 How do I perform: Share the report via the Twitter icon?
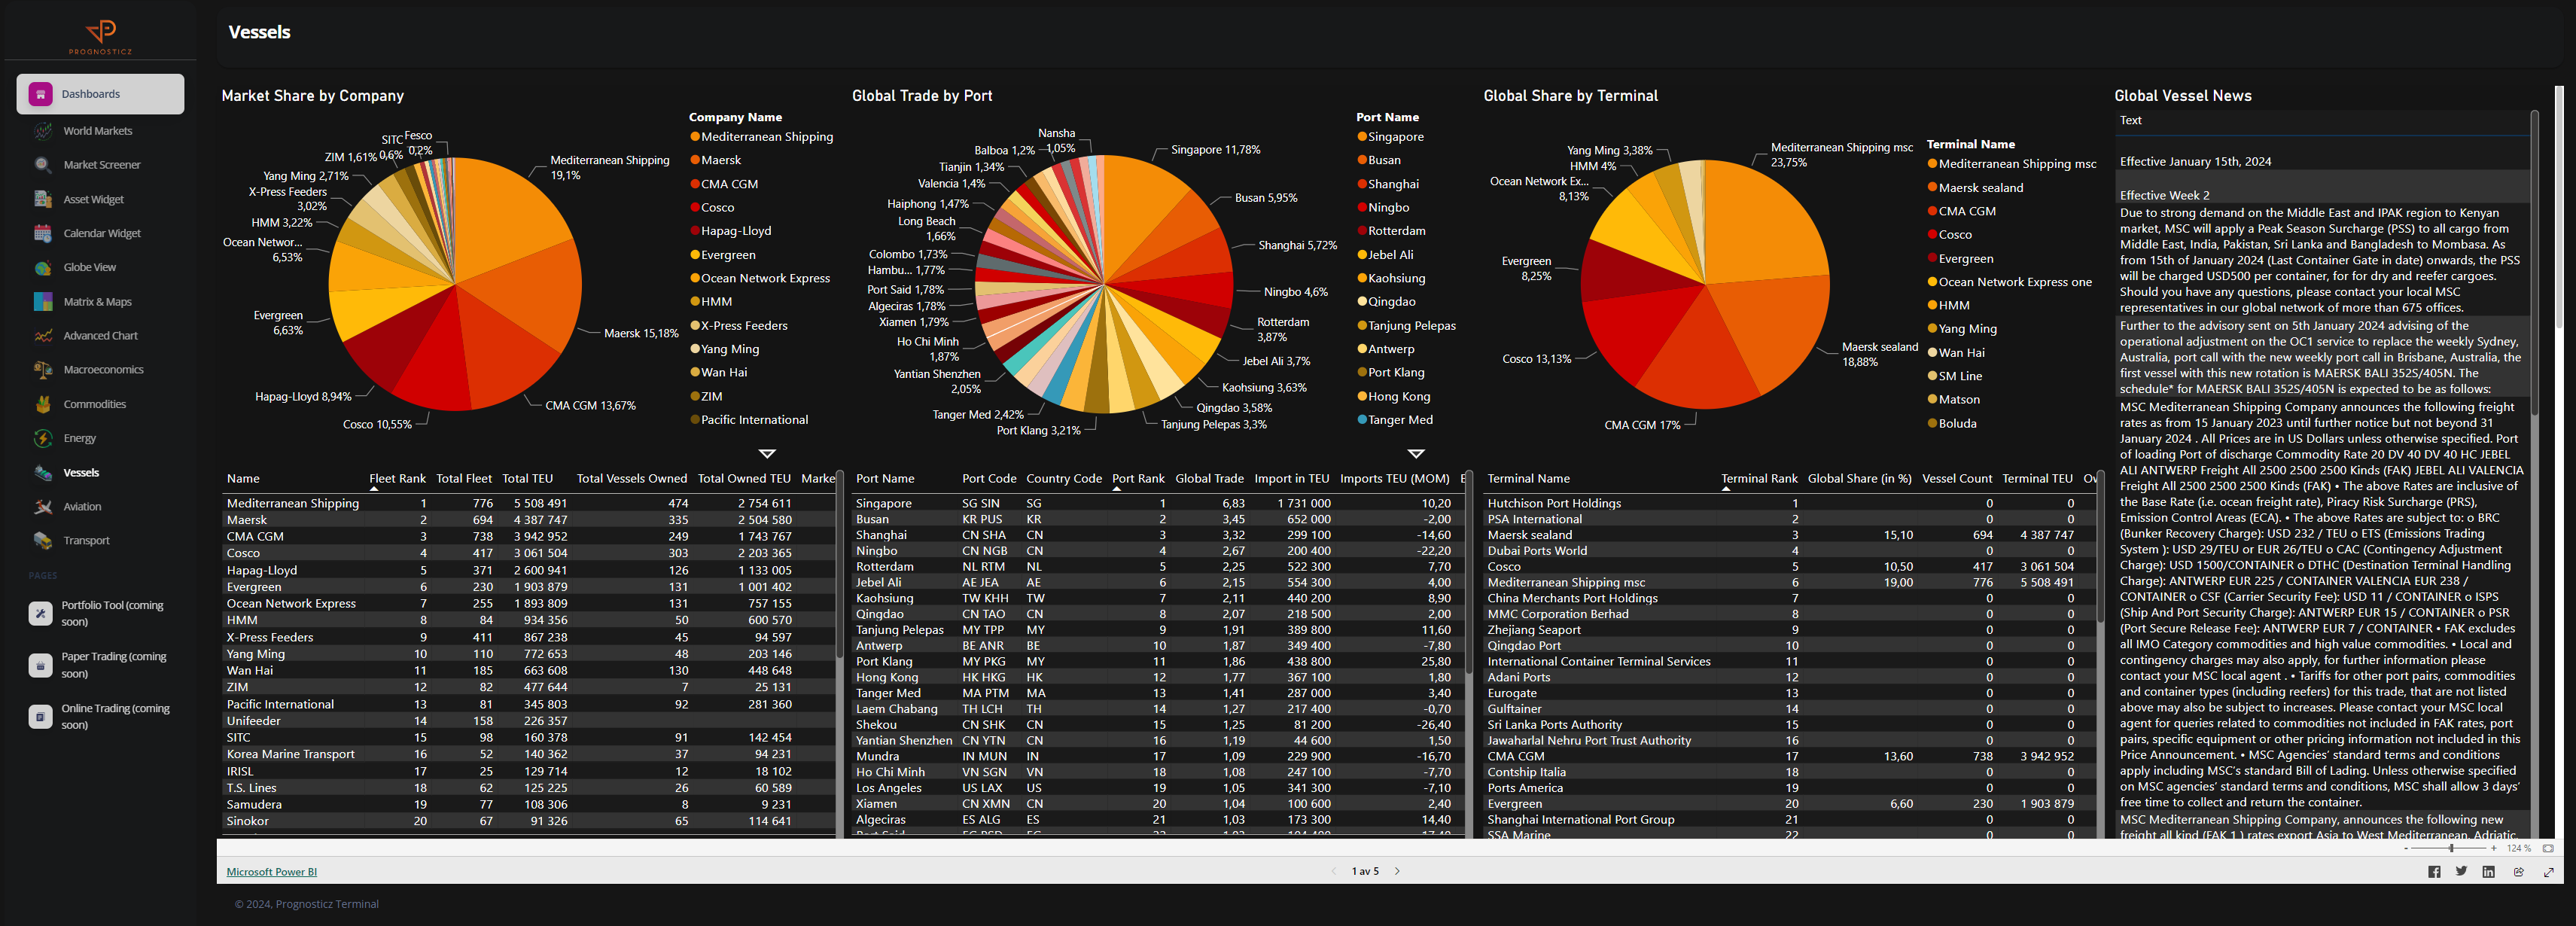(2461, 872)
